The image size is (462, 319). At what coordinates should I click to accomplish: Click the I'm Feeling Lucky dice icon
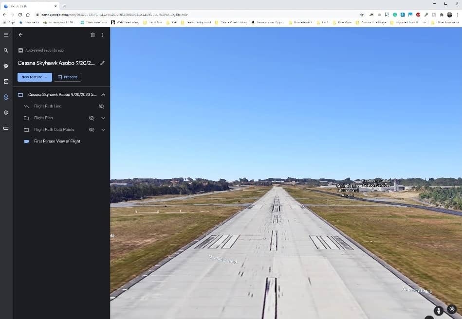click(6, 81)
